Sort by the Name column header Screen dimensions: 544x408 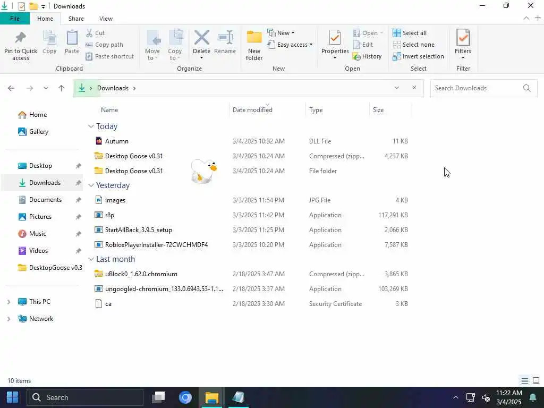[x=109, y=110]
